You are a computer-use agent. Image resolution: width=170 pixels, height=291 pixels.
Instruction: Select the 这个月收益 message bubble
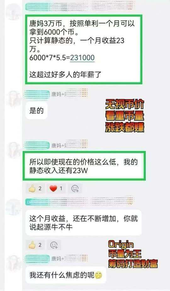[x=83, y=223]
